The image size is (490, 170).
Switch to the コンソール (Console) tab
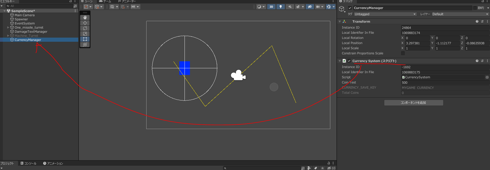(x=28, y=163)
